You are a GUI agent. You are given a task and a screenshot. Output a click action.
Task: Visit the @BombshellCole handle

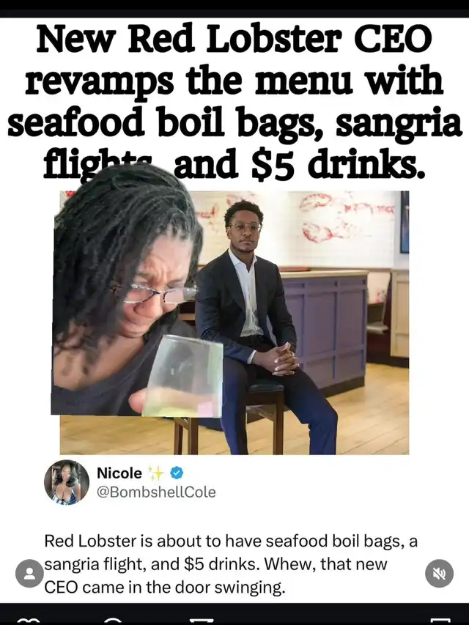coord(156,492)
